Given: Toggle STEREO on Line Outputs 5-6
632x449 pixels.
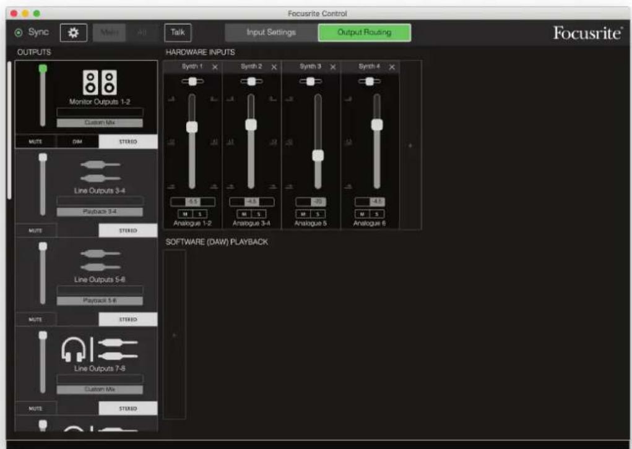Looking at the screenshot, I should pos(128,319).
